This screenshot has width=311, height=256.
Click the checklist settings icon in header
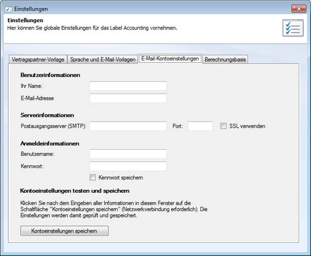[293, 28]
